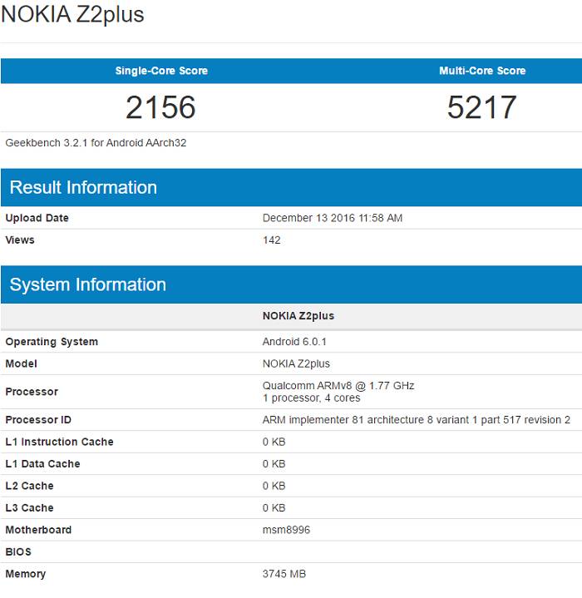This screenshot has height=598, width=582.
Task: Select the Android 6.0.1 value
Action: coord(294,341)
